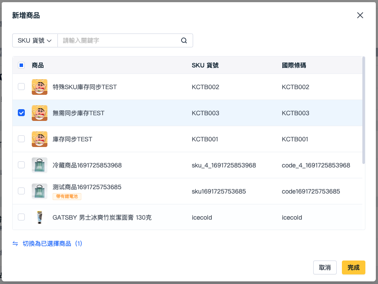This screenshot has height=284, width=378.
Task: Click the GATSBY face wash tube image
Action: 40,217
